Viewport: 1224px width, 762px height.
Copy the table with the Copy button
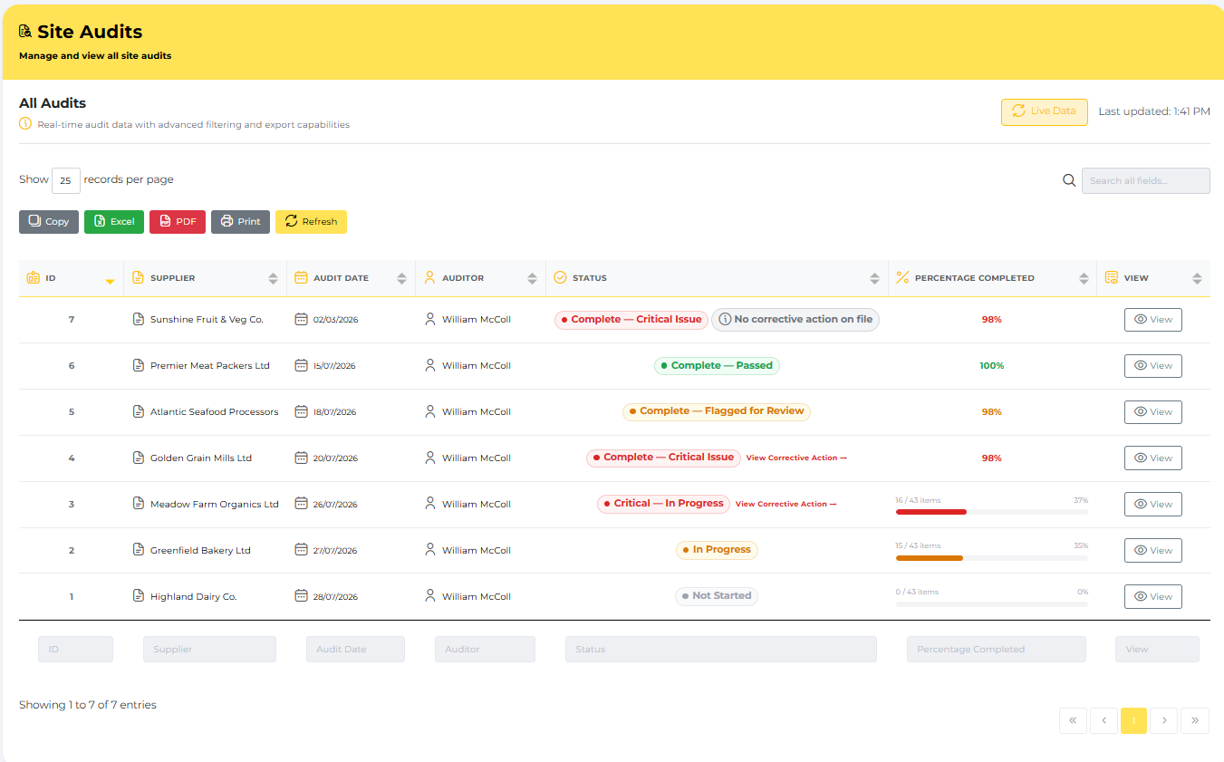point(49,221)
